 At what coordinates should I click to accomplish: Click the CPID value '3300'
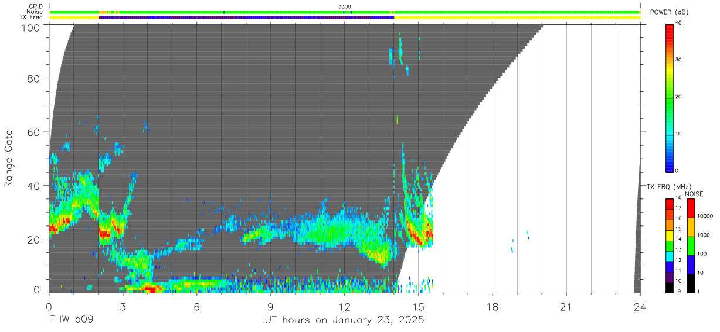345,6
